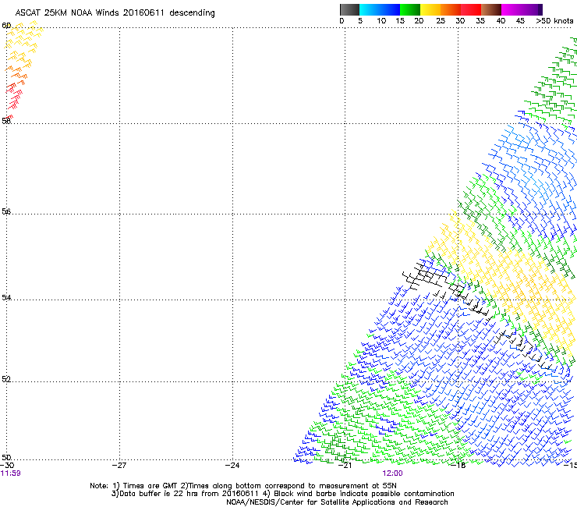Click the latitude label 56
Screen dimensions: 577x507
(x=6, y=211)
